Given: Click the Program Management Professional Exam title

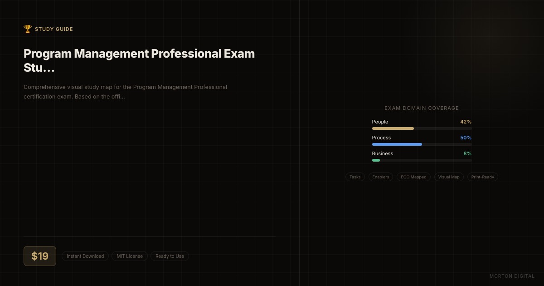Looking at the screenshot, I should [x=139, y=60].
